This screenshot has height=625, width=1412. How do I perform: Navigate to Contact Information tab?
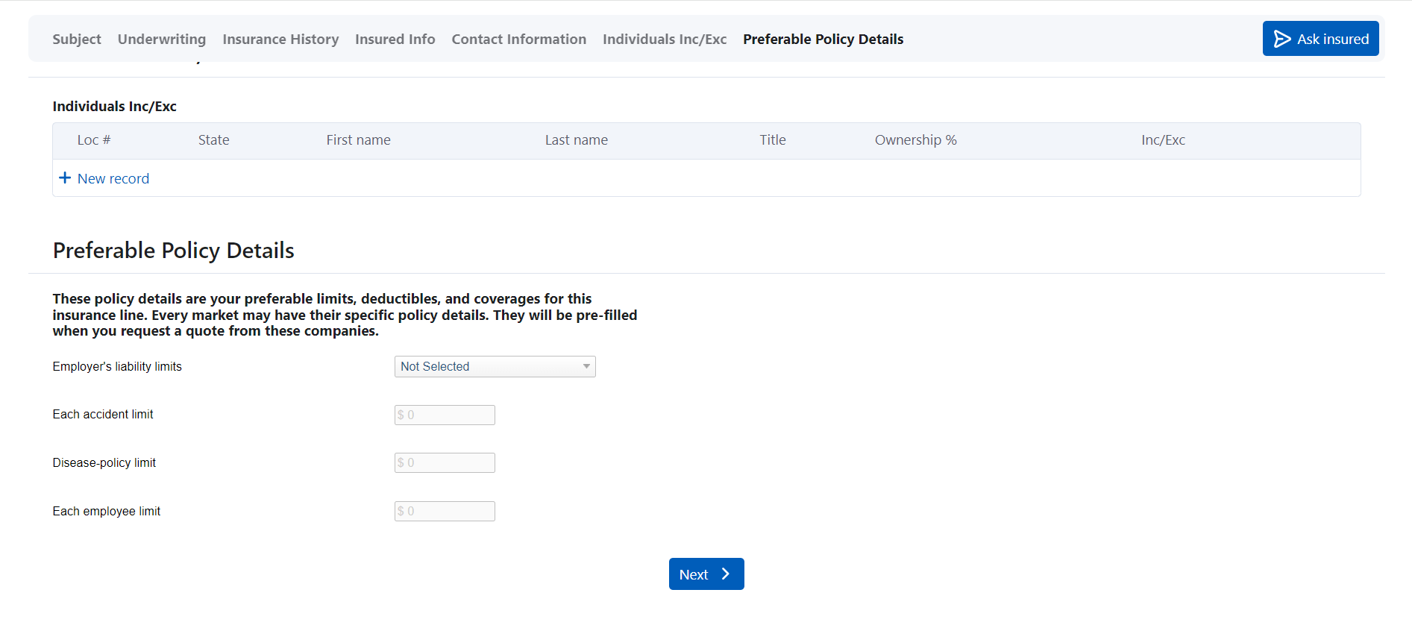click(518, 40)
